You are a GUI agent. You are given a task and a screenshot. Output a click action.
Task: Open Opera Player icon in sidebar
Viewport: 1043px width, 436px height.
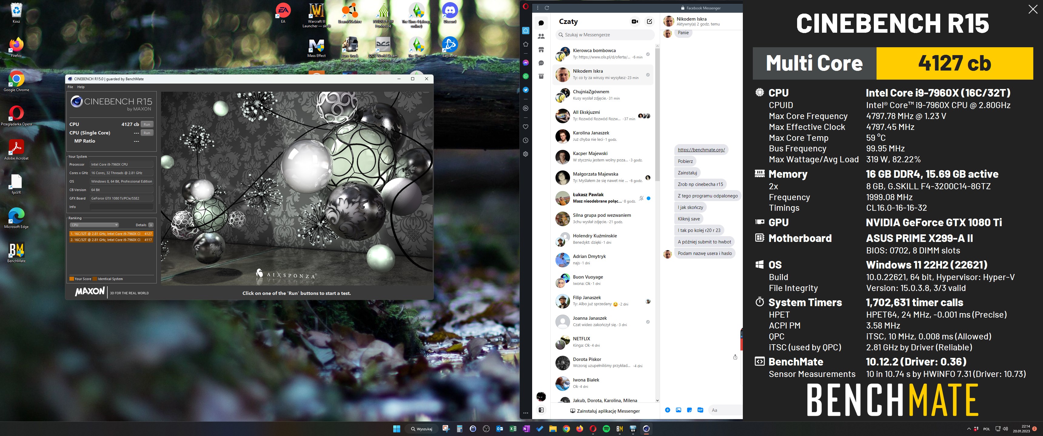[x=525, y=108]
